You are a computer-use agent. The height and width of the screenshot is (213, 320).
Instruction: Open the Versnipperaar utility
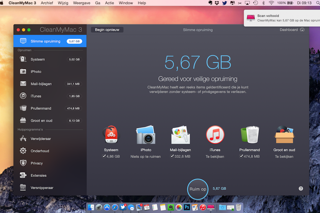(50, 188)
